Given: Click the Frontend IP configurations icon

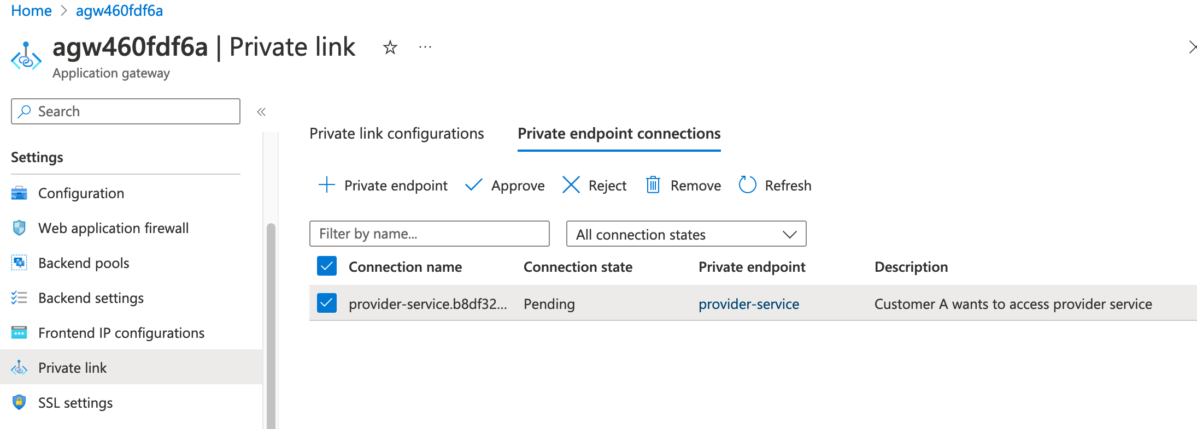Looking at the screenshot, I should [20, 332].
